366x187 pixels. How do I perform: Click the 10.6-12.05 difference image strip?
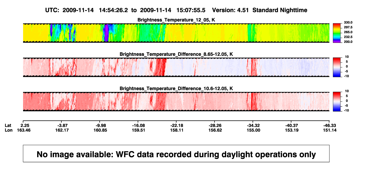click(x=176, y=101)
